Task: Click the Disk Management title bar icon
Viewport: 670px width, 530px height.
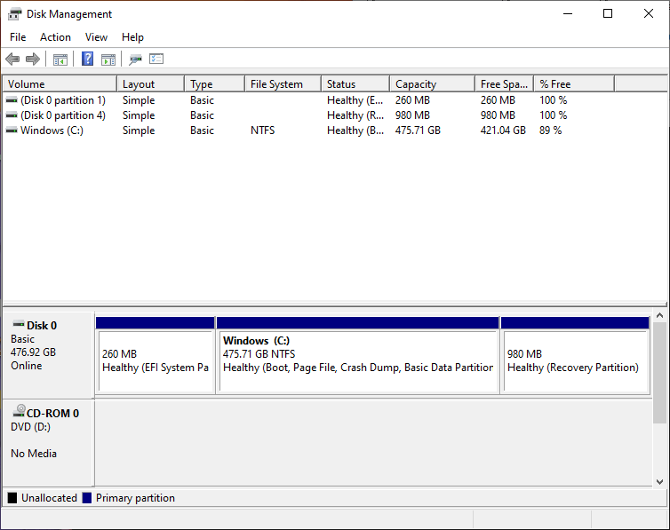Action: tap(14, 14)
